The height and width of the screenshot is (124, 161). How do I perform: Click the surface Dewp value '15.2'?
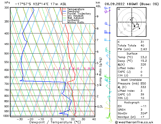[144, 61]
